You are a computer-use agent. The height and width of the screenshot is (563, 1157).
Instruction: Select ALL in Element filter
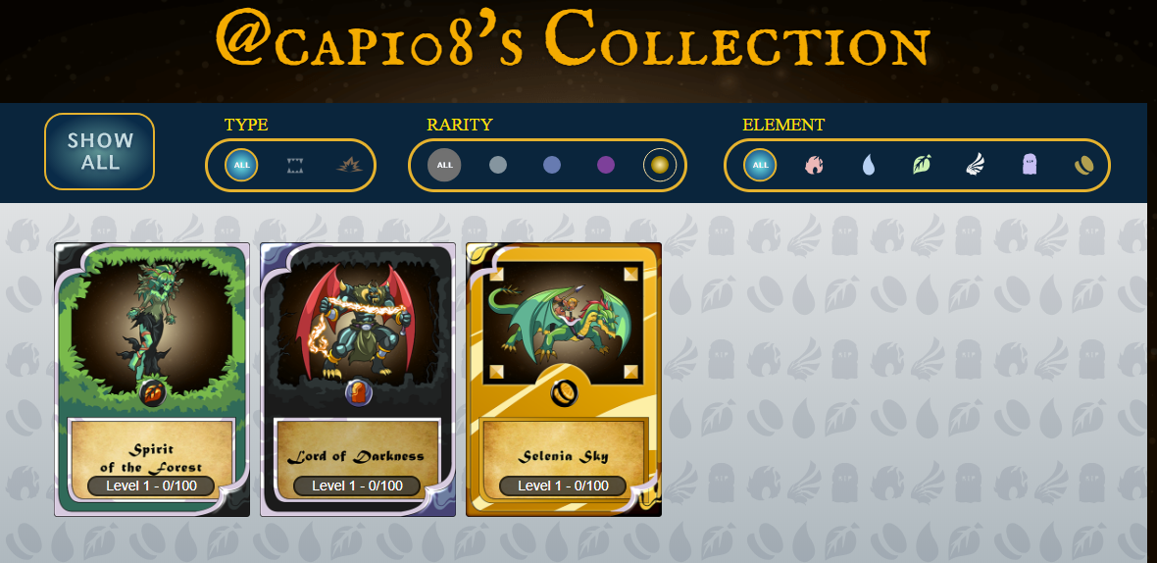[760, 165]
